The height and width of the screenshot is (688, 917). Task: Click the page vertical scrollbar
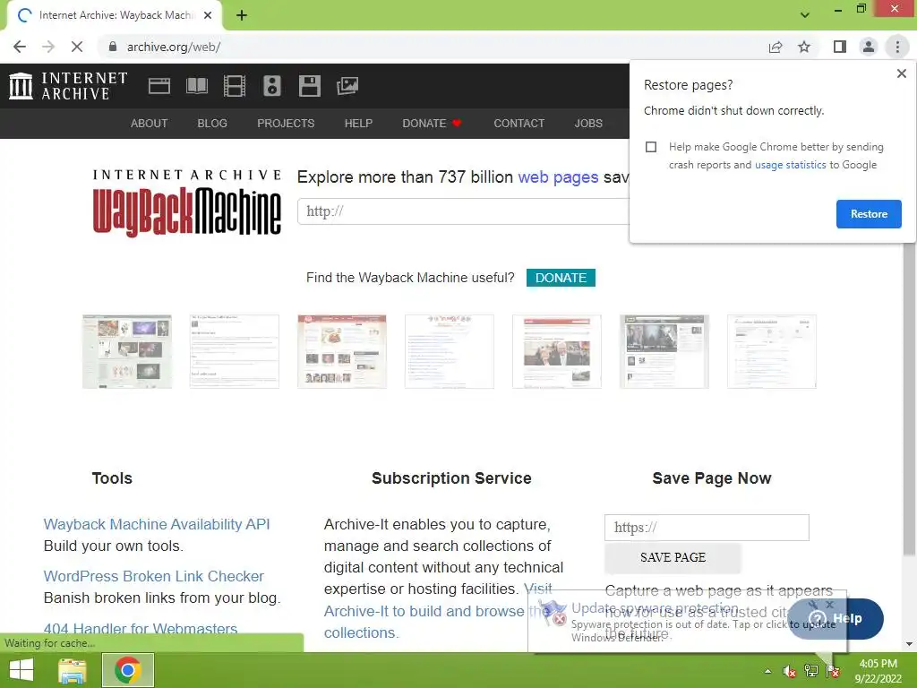click(x=908, y=398)
